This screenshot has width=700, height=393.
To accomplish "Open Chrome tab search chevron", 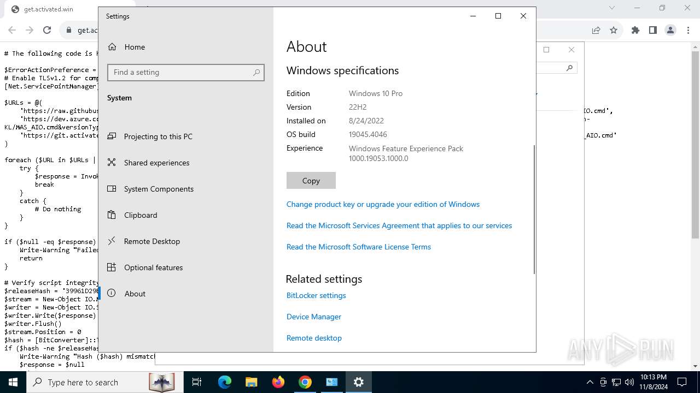I will (x=612, y=8).
